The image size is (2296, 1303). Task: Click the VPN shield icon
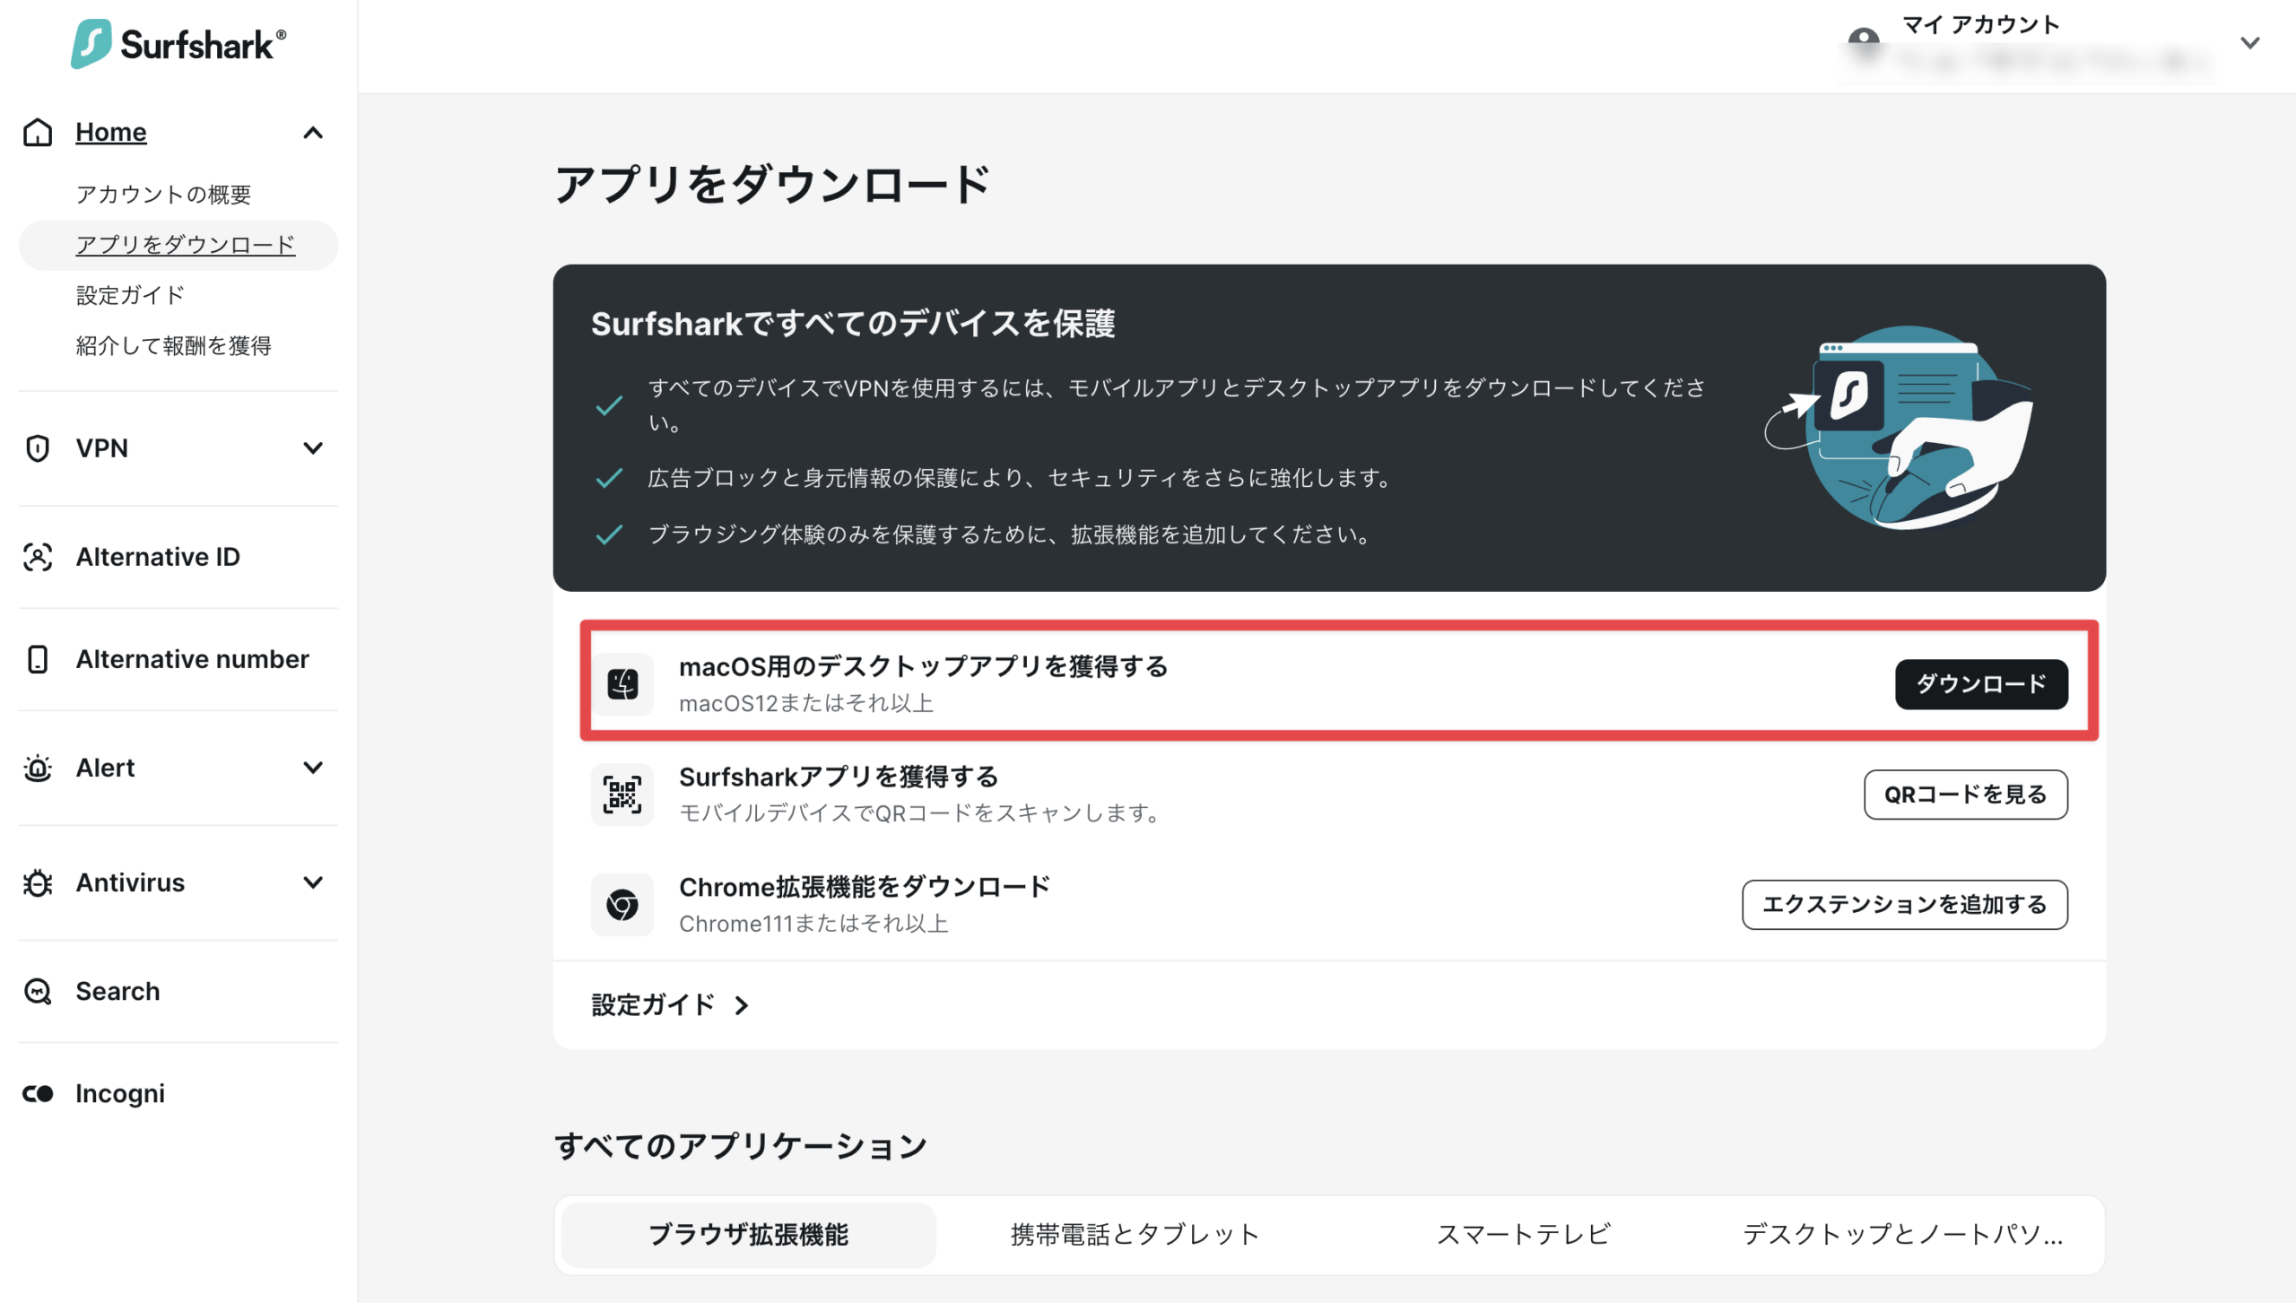coord(38,448)
